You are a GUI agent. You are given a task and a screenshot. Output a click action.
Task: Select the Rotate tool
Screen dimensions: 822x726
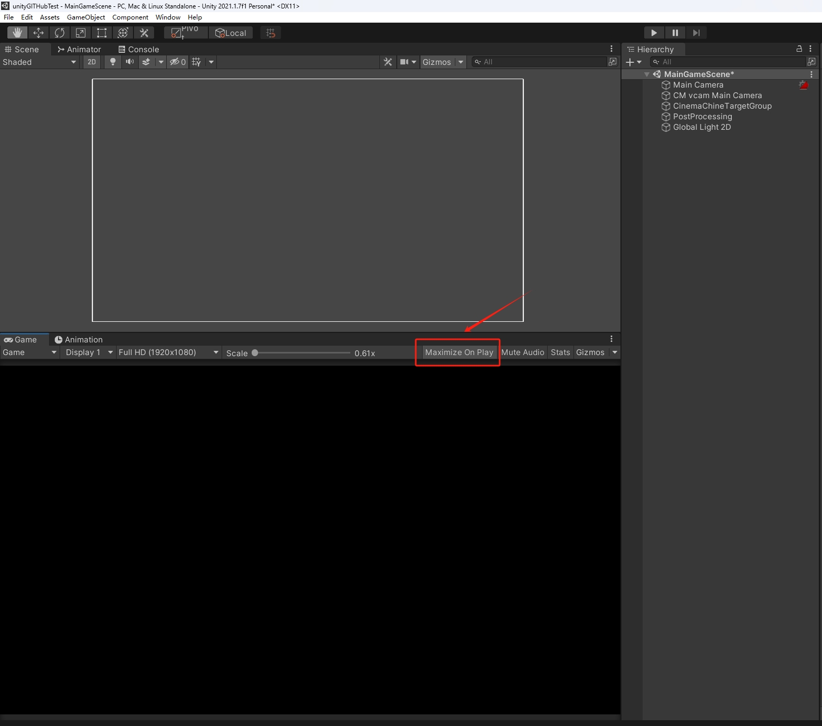click(60, 33)
